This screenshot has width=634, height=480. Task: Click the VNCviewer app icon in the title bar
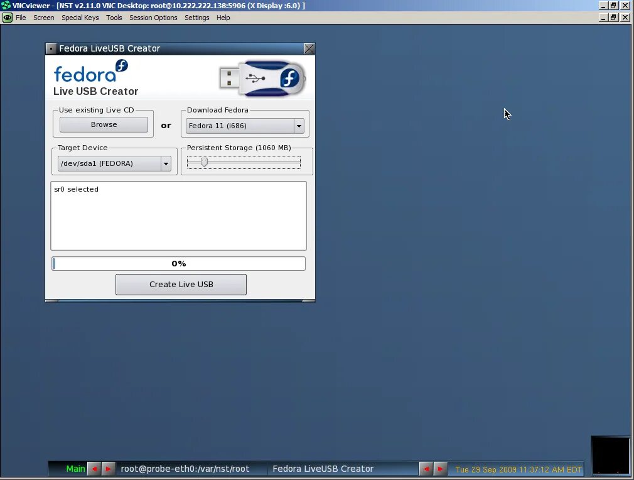coord(6,5)
